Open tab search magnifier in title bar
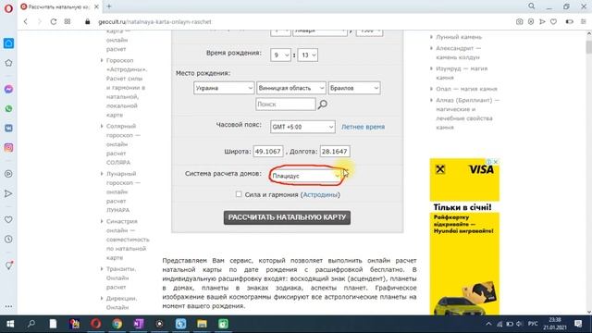592x333 pixels. point(531,6)
